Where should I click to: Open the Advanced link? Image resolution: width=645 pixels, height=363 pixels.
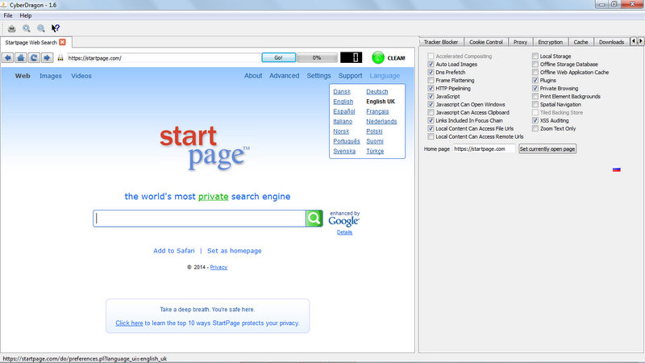point(285,76)
